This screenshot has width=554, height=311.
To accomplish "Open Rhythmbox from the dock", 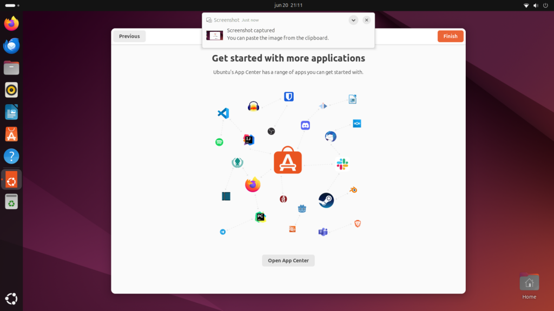I will coord(11,90).
